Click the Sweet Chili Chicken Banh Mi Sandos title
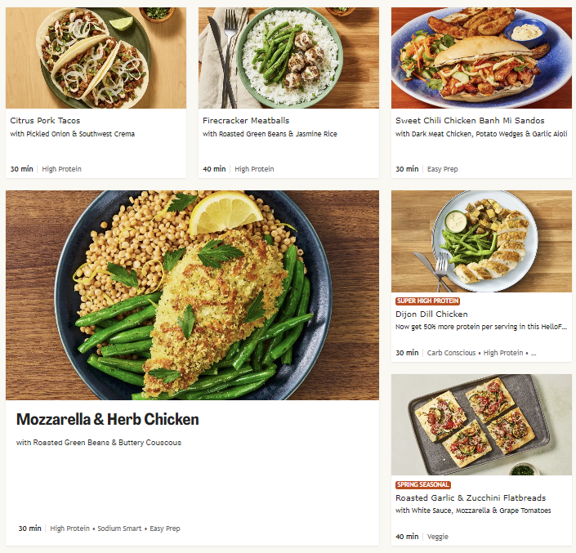Viewport: 576px width, 553px height. point(470,121)
